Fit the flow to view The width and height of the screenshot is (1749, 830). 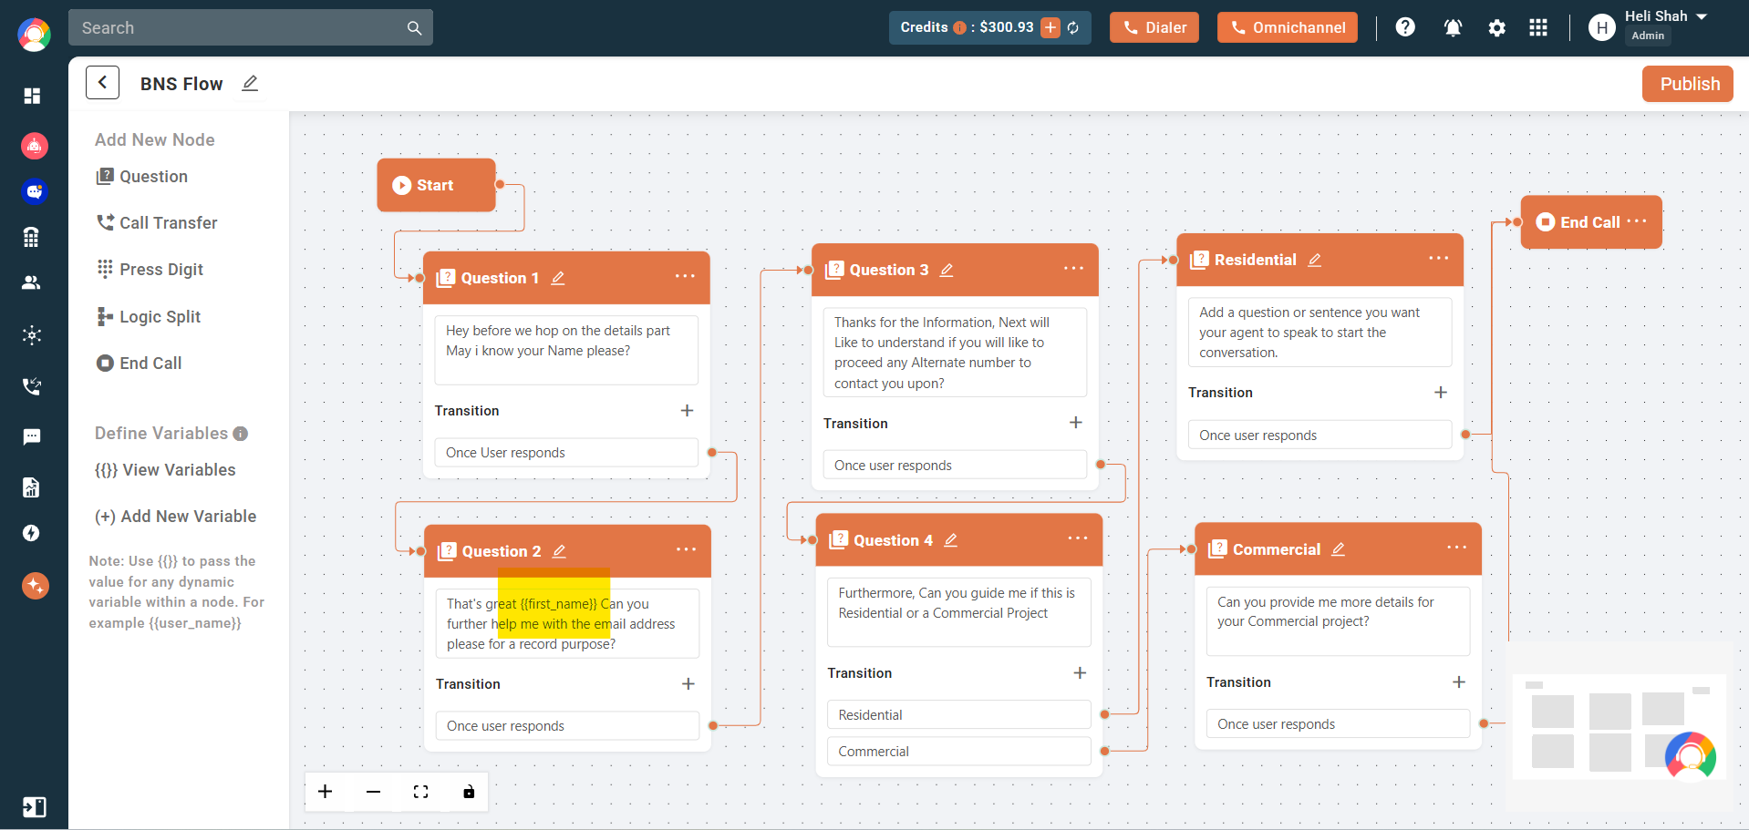coord(420,792)
